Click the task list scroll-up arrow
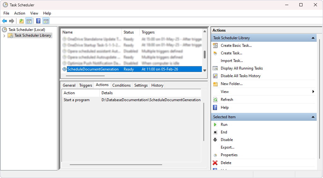Image resolution: width=323 pixels, height=178 pixels. (204, 32)
